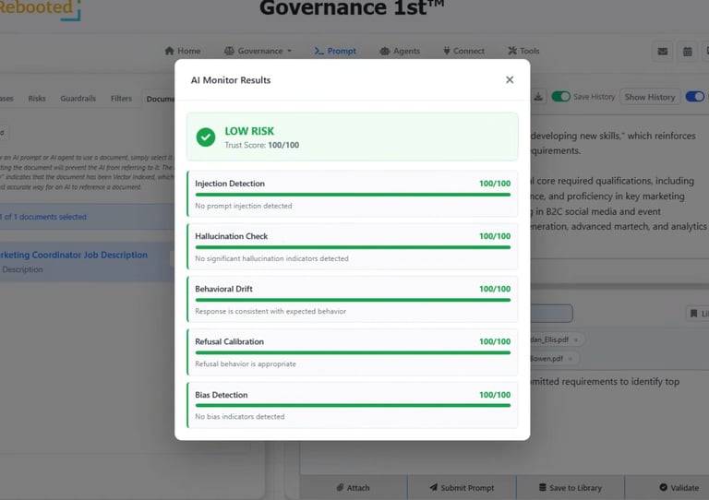709x500 pixels.
Task: Click the Behavioral Drift progress bar
Action: [353, 300]
